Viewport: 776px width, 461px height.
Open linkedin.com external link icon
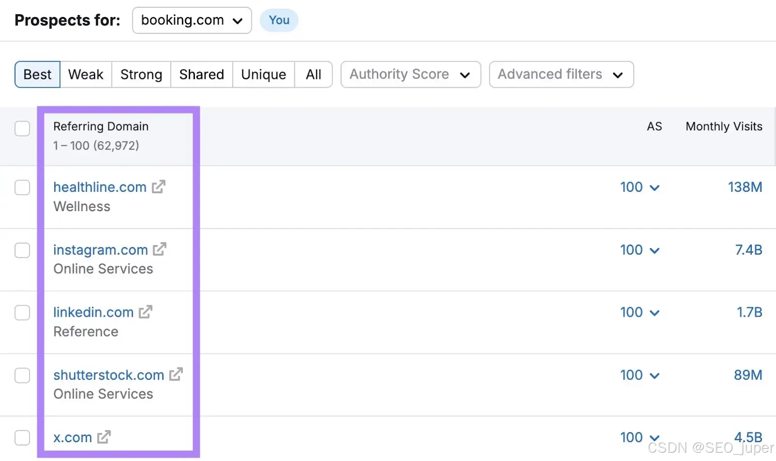[x=145, y=312]
